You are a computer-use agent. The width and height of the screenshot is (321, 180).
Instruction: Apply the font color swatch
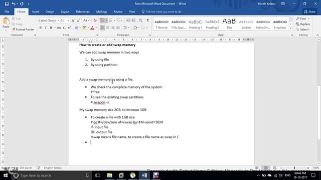[92, 28]
